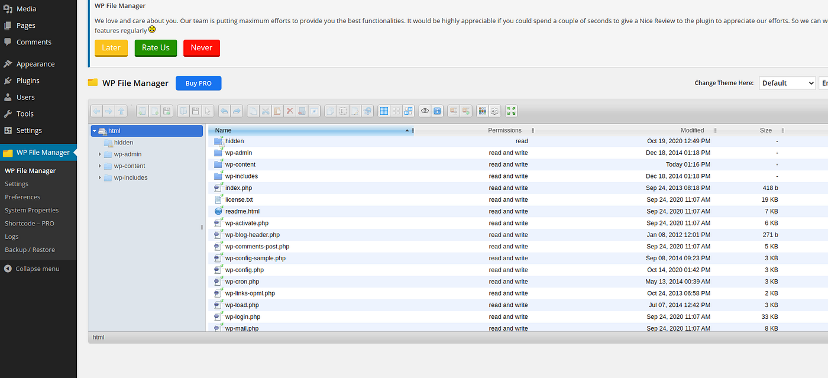Click the Later button
The width and height of the screenshot is (828, 378).
pyautogui.click(x=111, y=48)
